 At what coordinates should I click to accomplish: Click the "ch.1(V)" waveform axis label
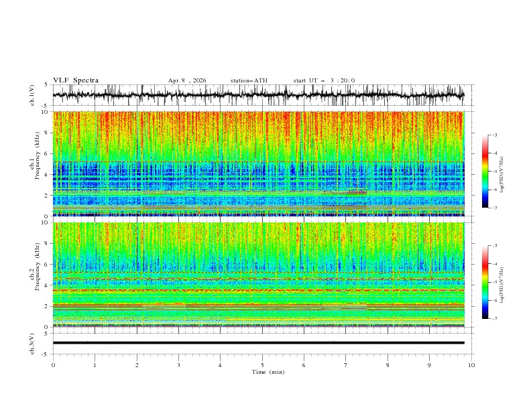click(32, 95)
